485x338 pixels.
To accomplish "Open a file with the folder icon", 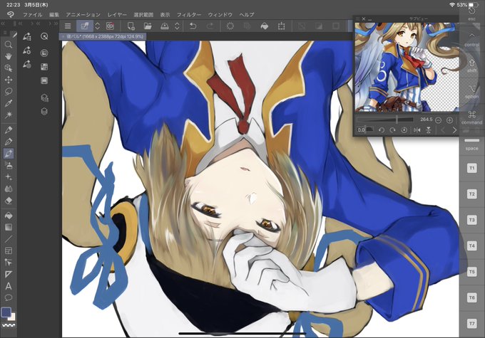I will (148, 26).
